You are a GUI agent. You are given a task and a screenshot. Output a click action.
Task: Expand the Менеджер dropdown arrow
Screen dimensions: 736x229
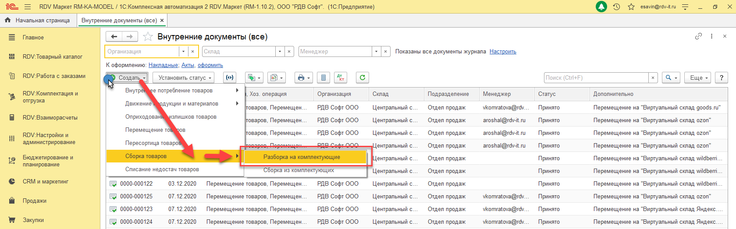pos(377,51)
